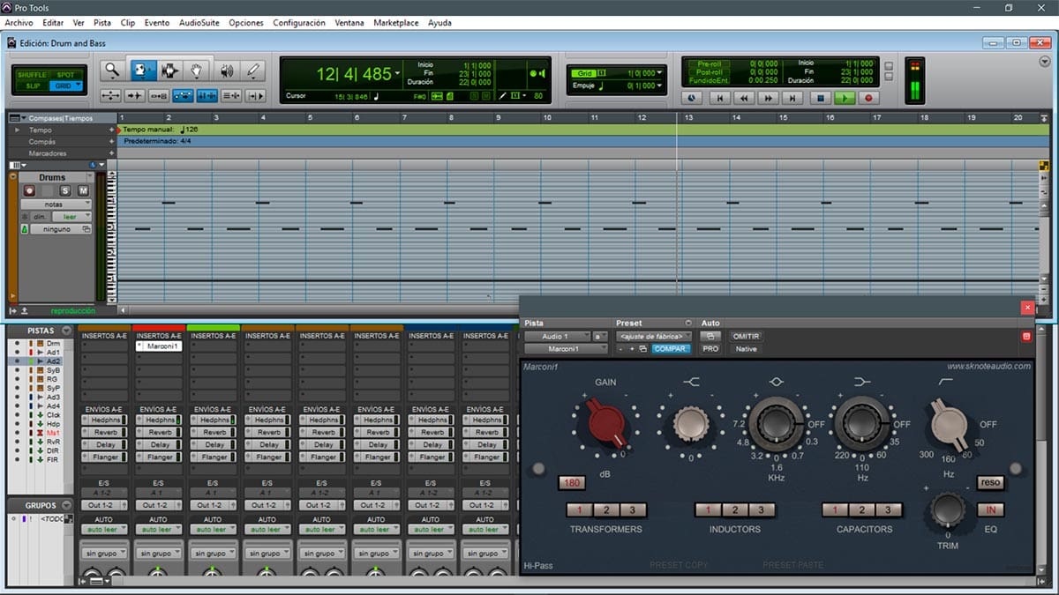The image size is (1059, 595).
Task: Select the Scrubber speaker tool
Action: [x=226, y=71]
